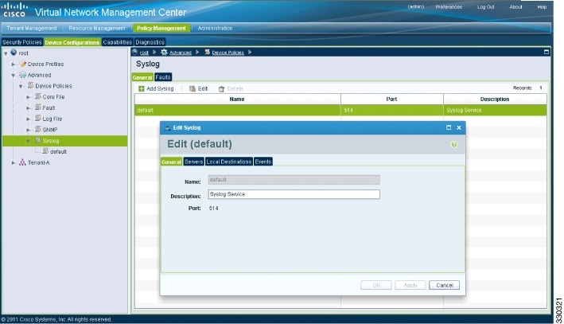Screen dimensions: 564x324
Task: Switch to Diagnostics tab
Action: coord(150,42)
